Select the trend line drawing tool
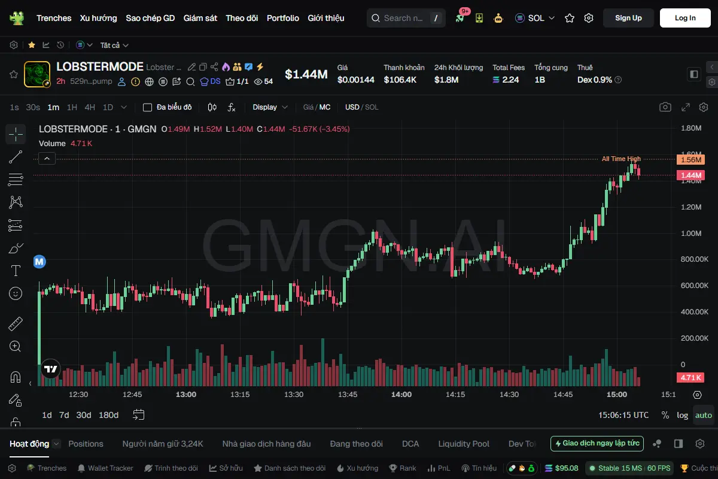The height and width of the screenshot is (479, 718). (x=16, y=157)
